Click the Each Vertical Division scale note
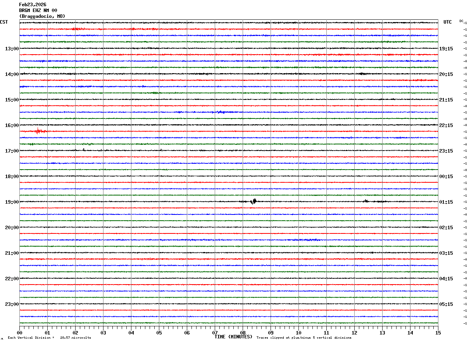 [49, 338]
